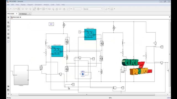
Task: Click the Build Model toolbar icon
Action: [112, 9]
